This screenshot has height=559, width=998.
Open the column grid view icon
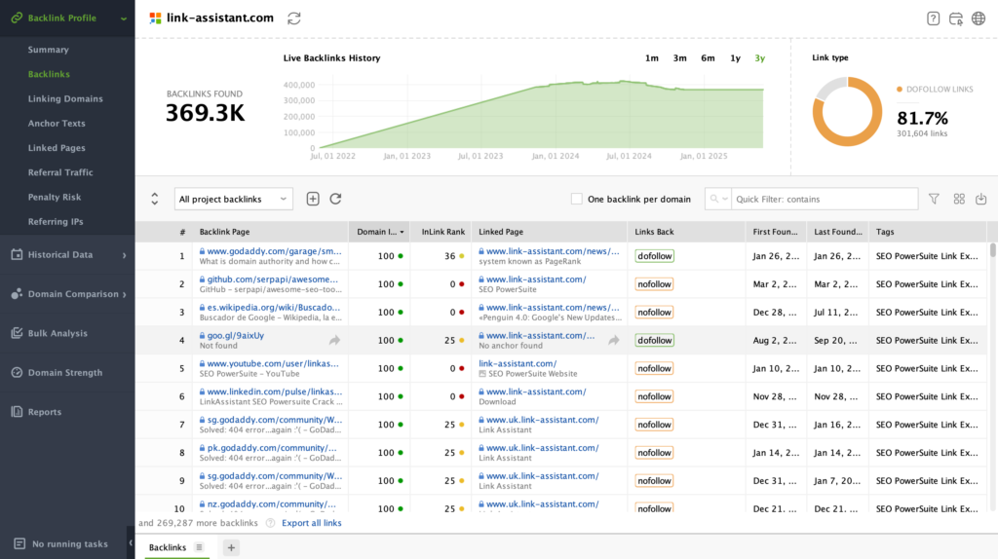click(x=959, y=199)
